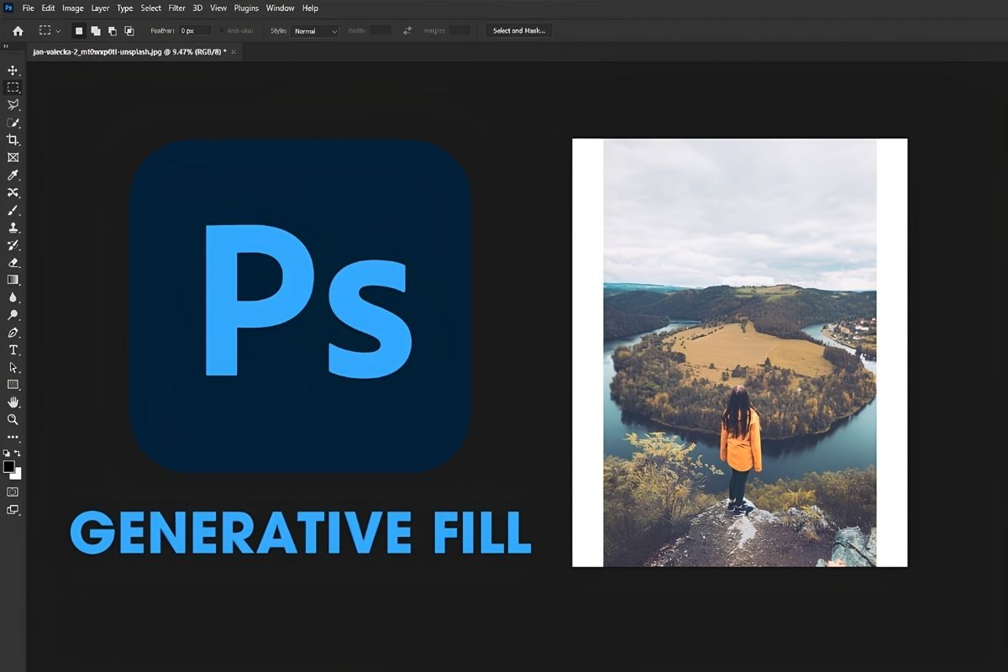Select the Horizontal Type tool
Image resolution: width=1008 pixels, height=672 pixels.
pos(13,349)
